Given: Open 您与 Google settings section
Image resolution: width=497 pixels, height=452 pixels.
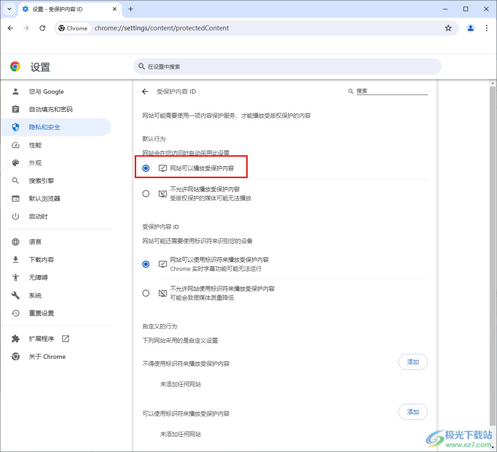Looking at the screenshot, I should [56, 91].
